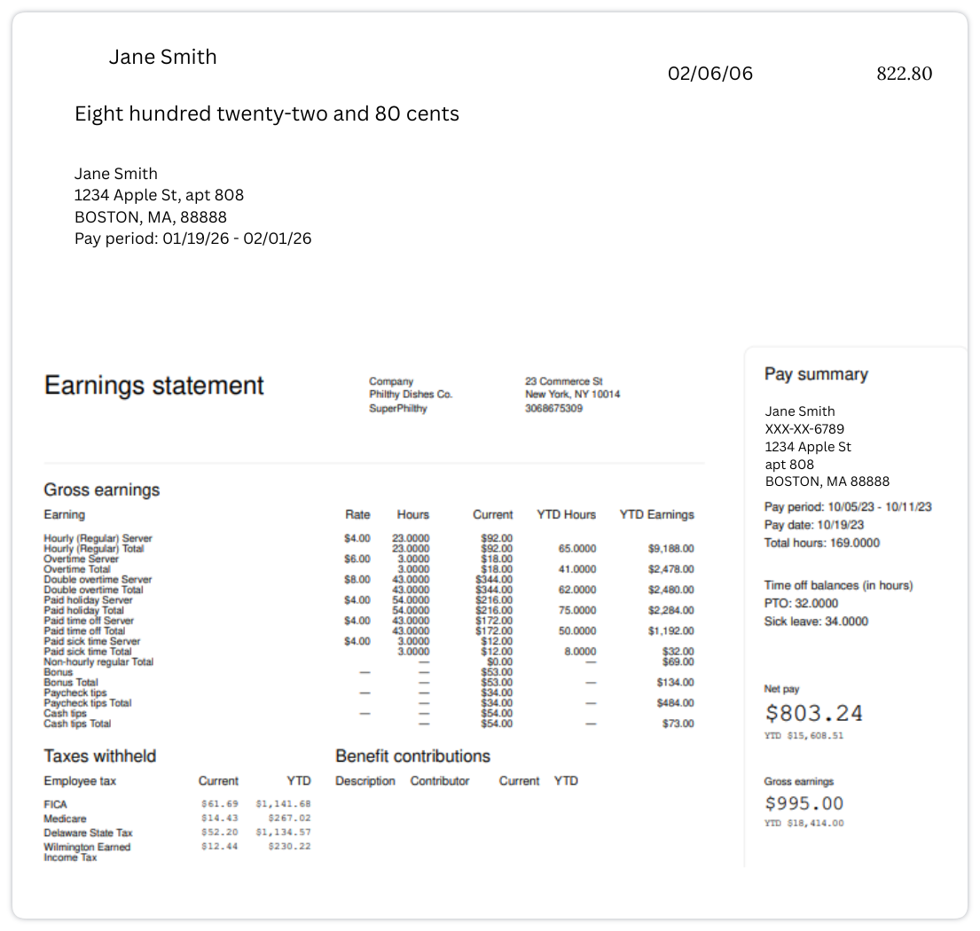The width and height of the screenshot is (980, 931).
Task: Click the 'Delaware State Tax' row label
Action: tap(89, 833)
